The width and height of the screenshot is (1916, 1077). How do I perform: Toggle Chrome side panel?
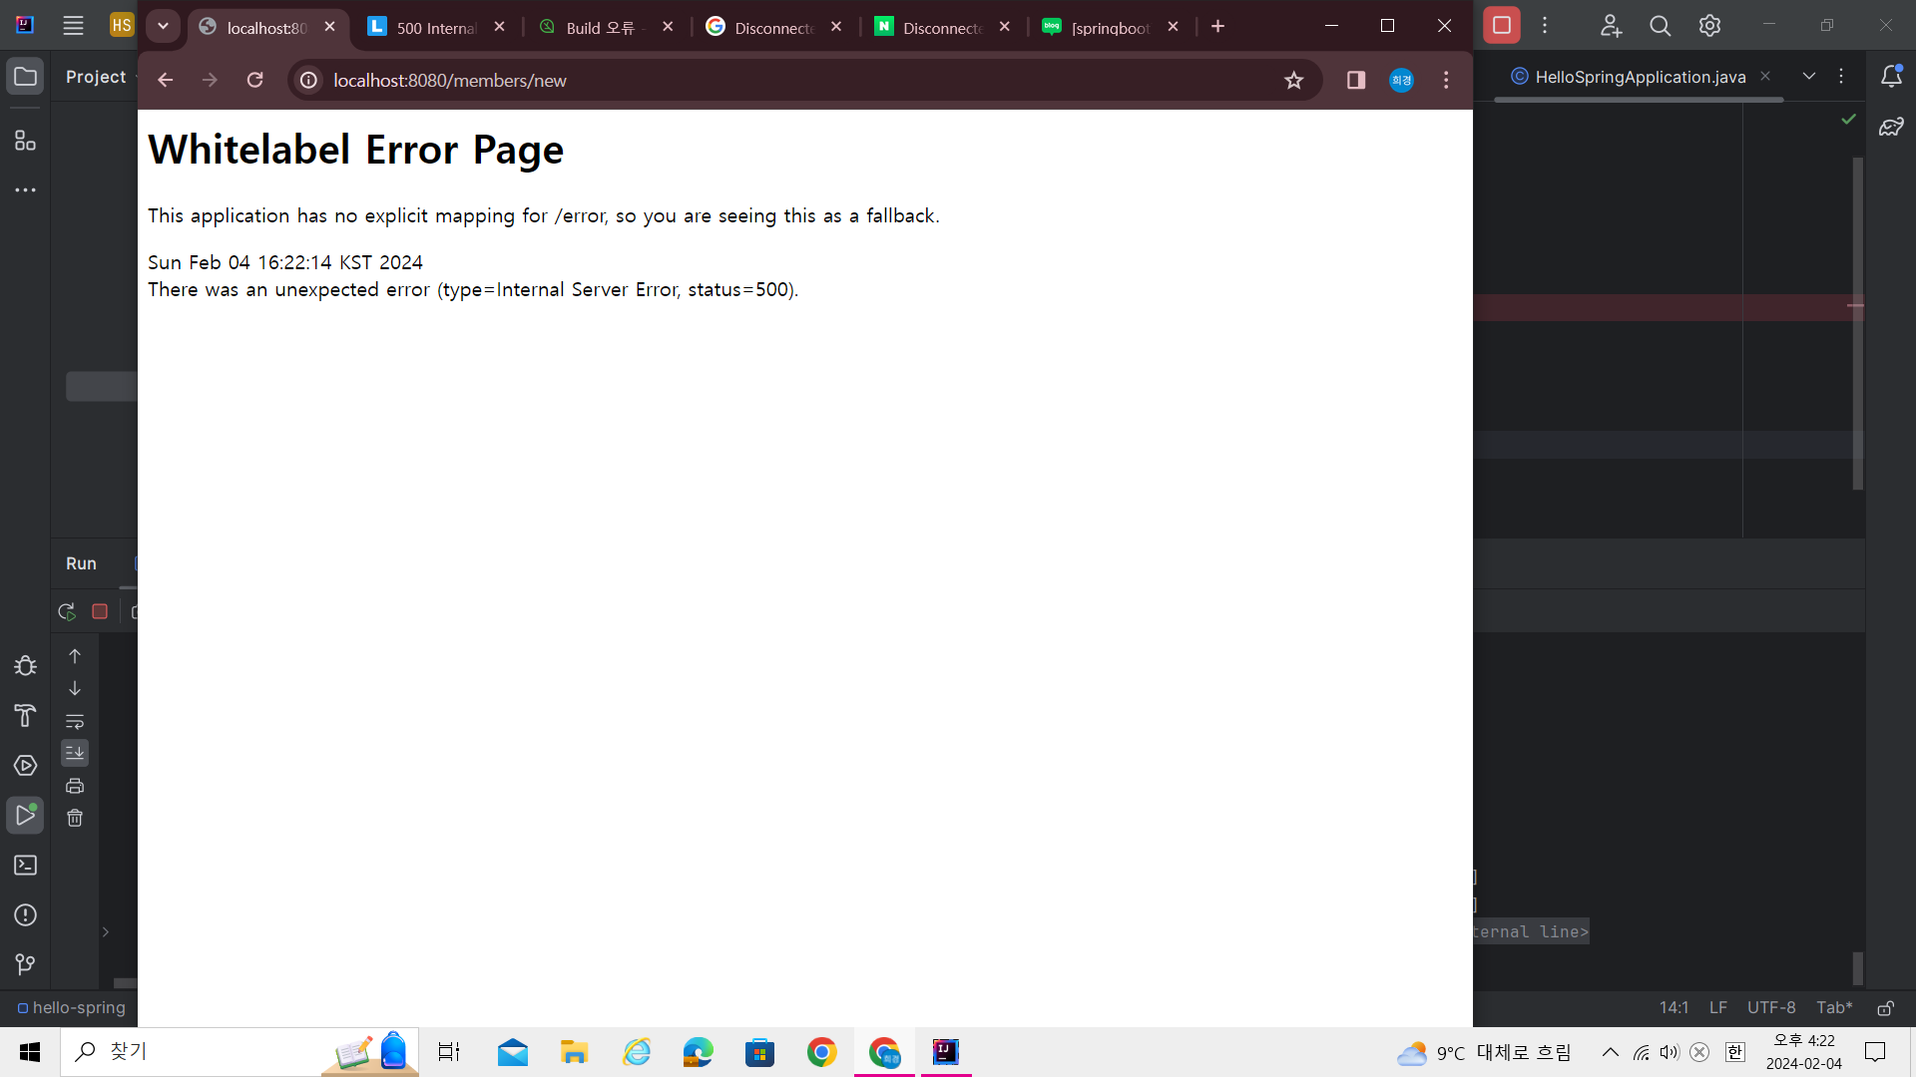coord(1356,80)
